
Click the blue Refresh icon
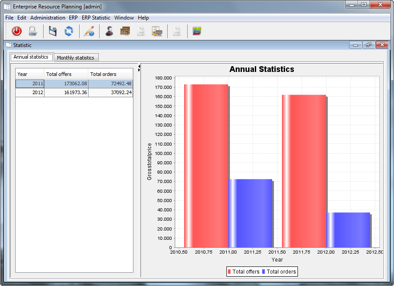tap(69, 31)
